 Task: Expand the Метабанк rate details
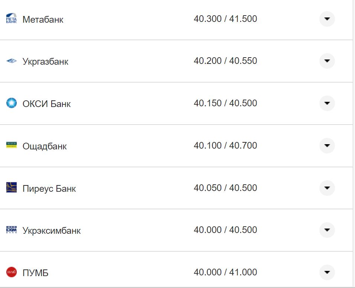[x=327, y=19]
